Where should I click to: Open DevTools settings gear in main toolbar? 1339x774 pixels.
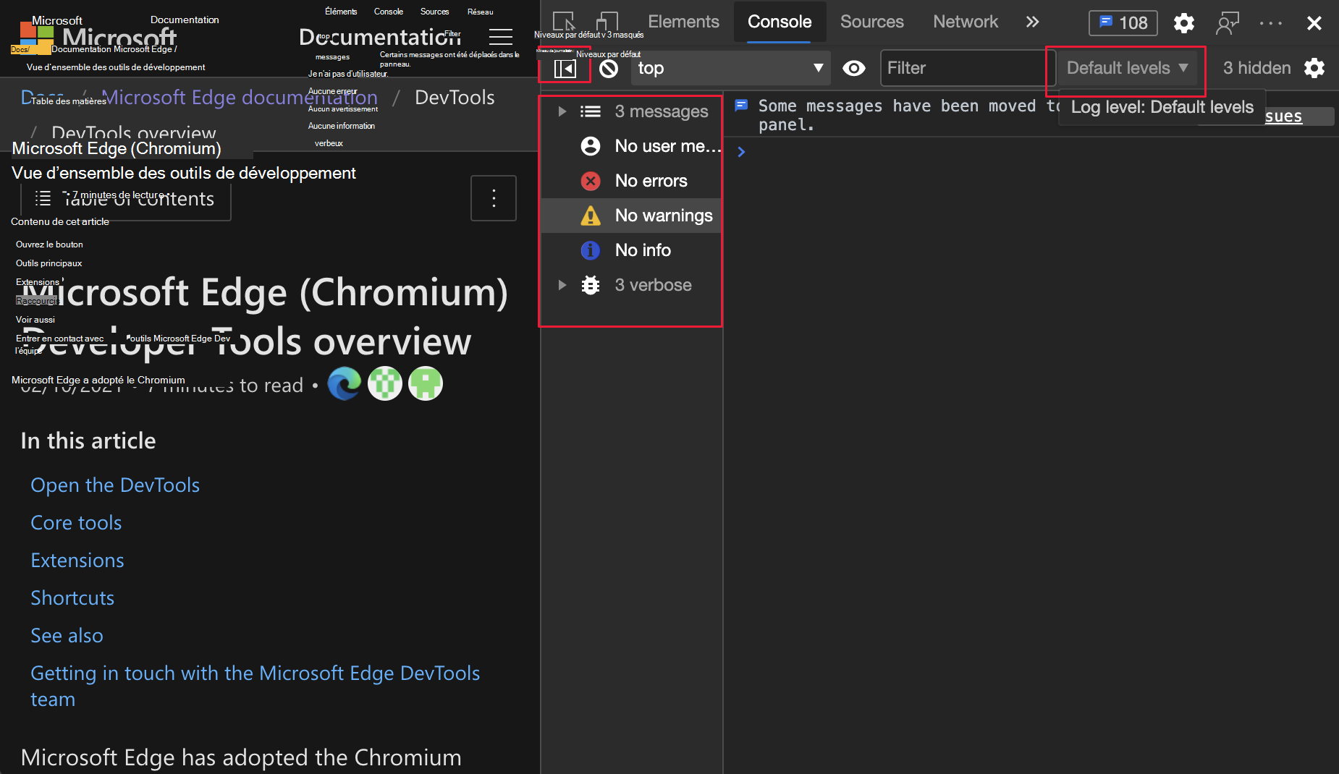(1184, 23)
